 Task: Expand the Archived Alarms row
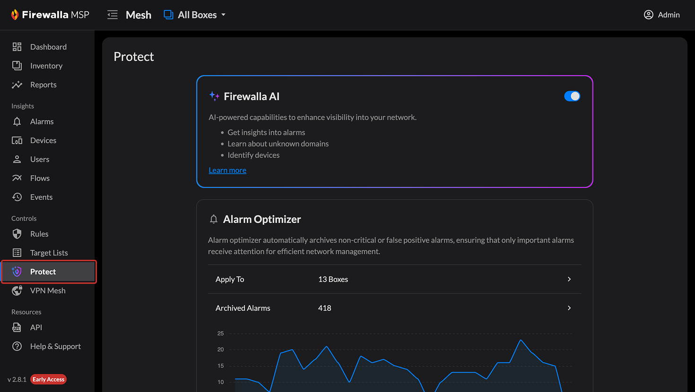point(569,308)
